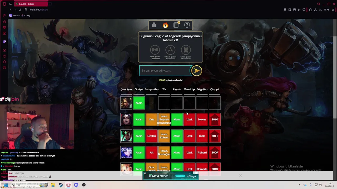Open Discord from the Windows taskbar
This screenshot has height=189, width=337.
coord(76,185)
